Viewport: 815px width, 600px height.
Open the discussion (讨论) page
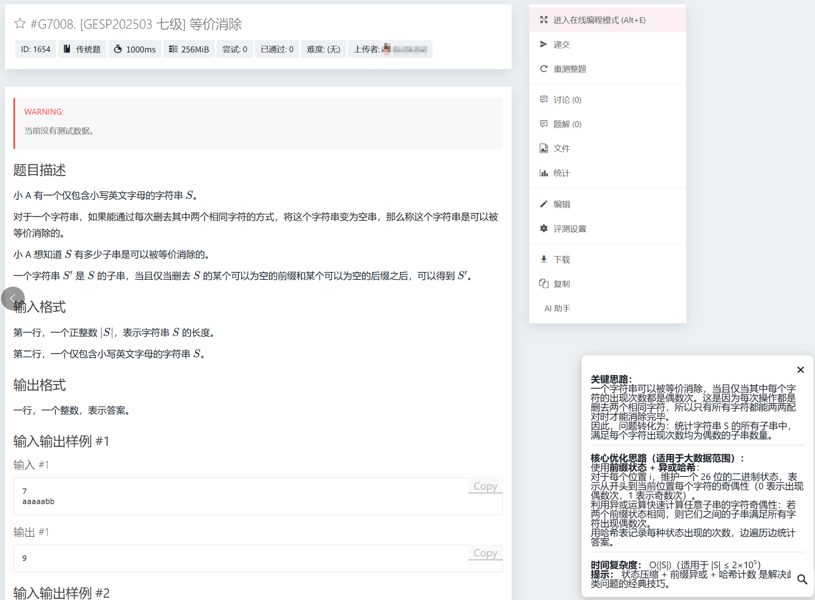tap(567, 100)
